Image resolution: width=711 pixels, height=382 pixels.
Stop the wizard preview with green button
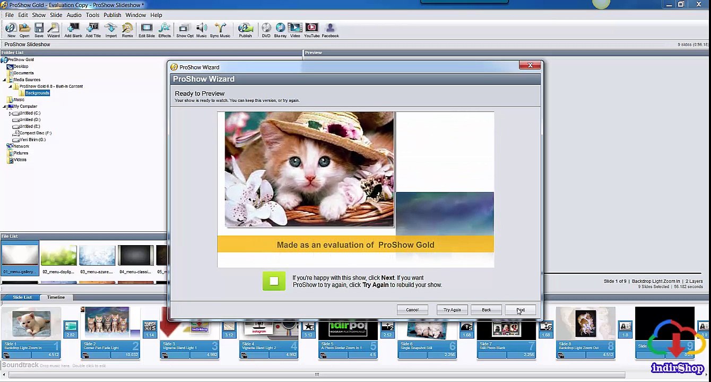click(x=274, y=281)
